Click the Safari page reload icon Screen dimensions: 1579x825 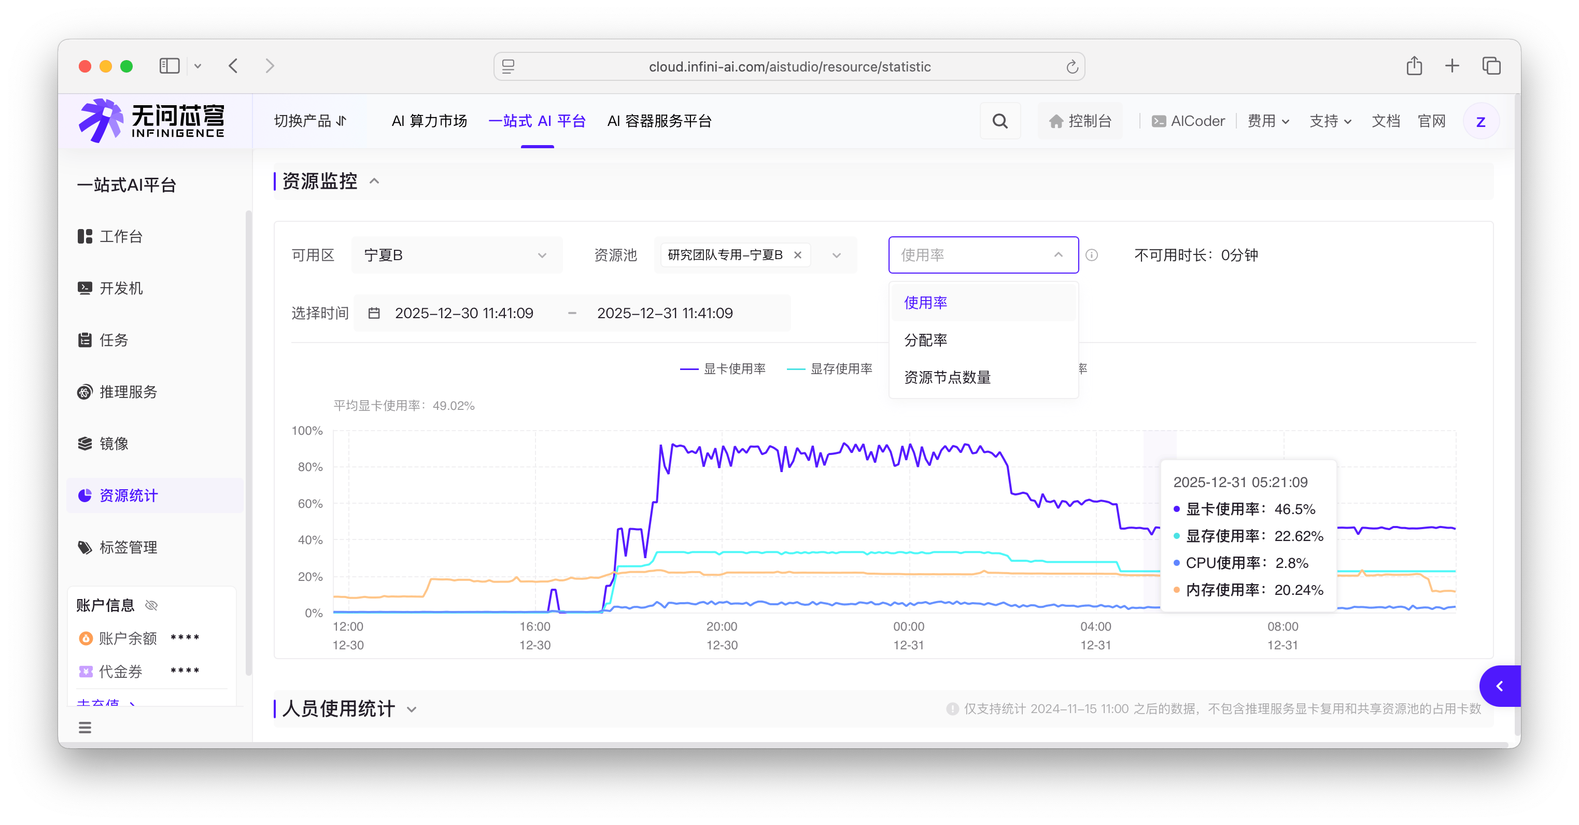[x=1072, y=67]
